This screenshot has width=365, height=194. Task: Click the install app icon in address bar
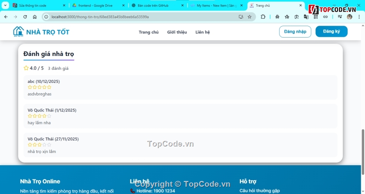pyautogui.click(x=241, y=17)
